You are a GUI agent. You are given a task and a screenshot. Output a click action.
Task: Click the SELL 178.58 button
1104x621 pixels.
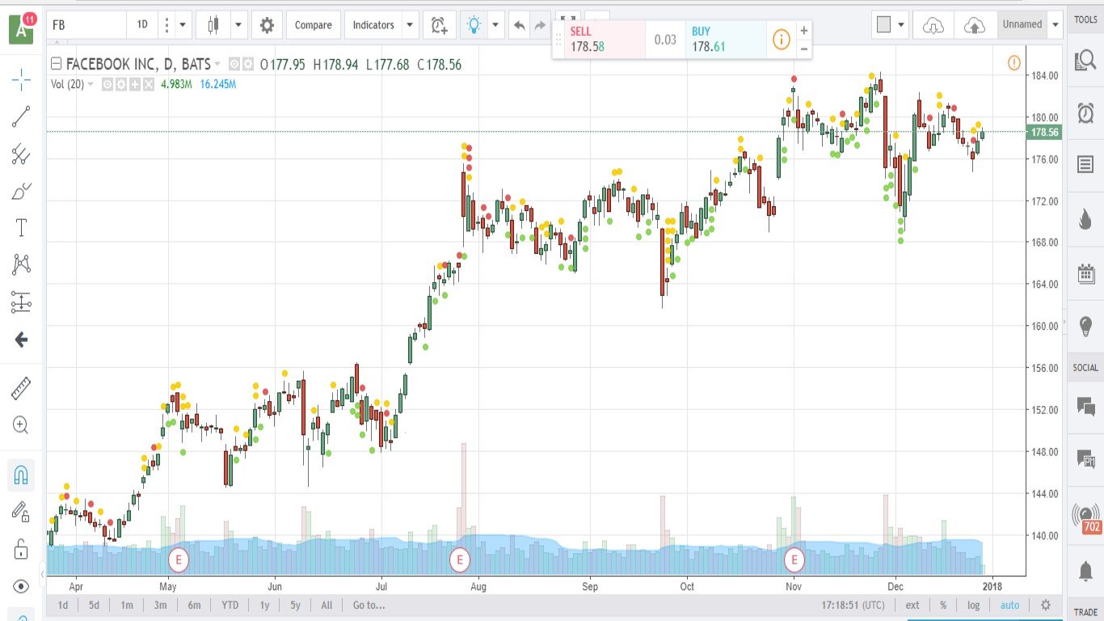coord(599,39)
